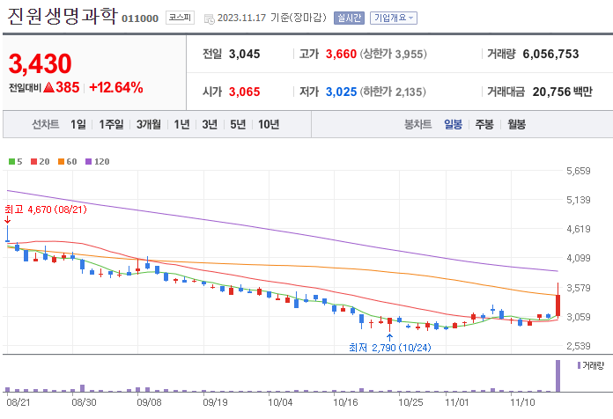Show the 5년 line chart

[x=238, y=125]
